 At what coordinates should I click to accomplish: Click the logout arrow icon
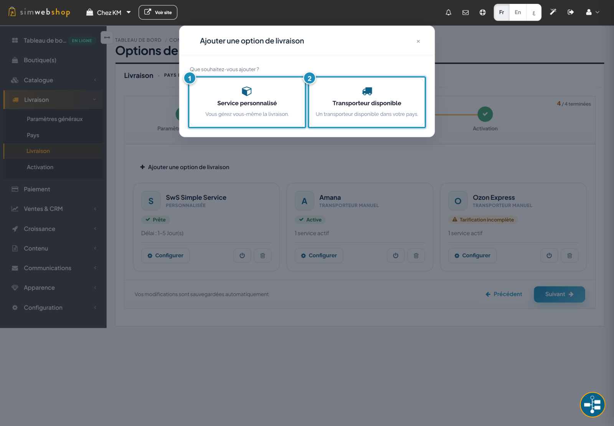point(571,12)
